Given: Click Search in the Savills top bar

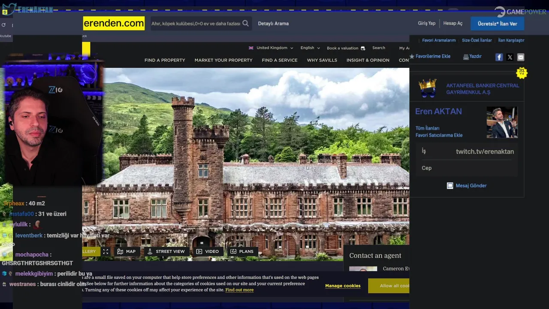Looking at the screenshot, I should 379,48.
